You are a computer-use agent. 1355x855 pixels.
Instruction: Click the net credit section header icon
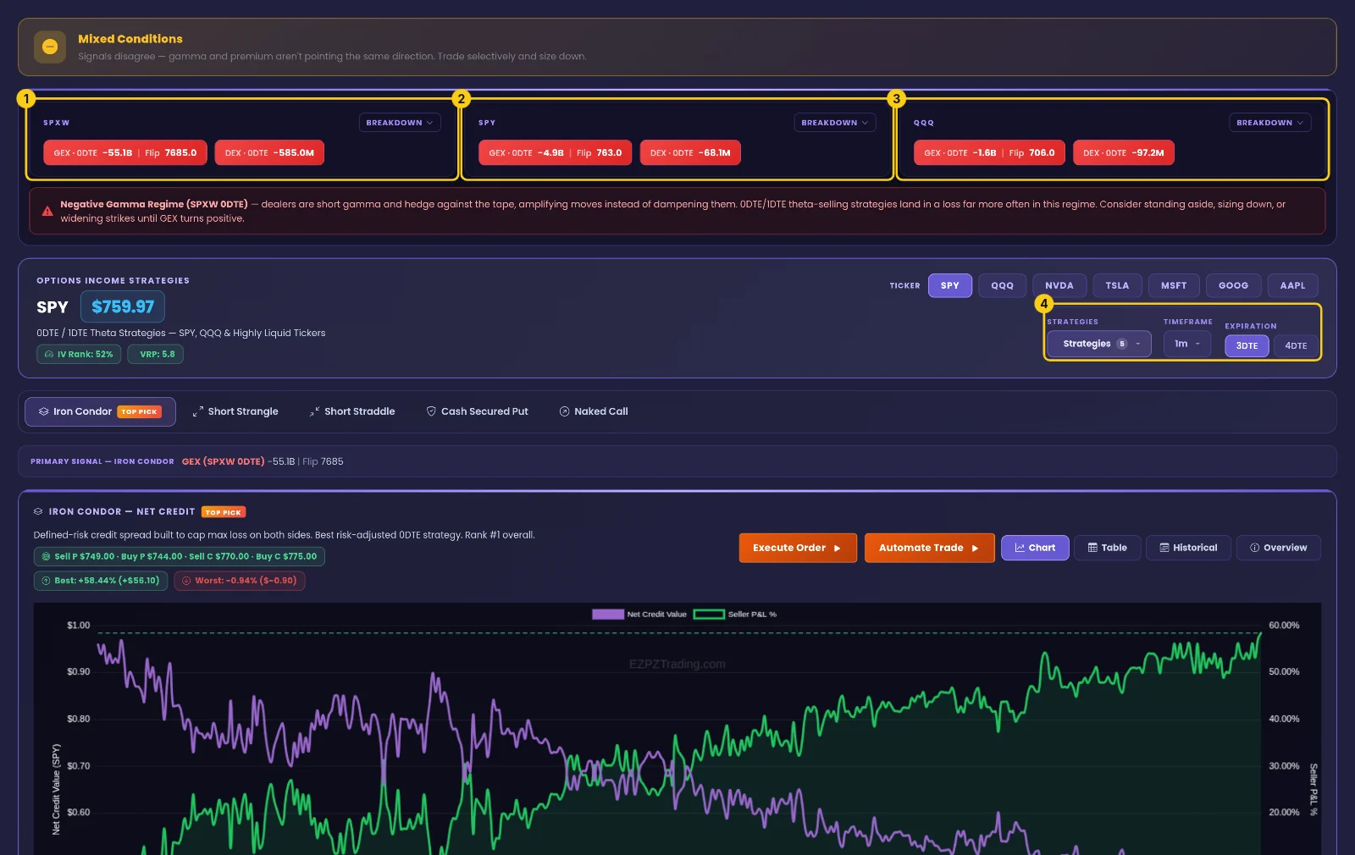(38, 511)
